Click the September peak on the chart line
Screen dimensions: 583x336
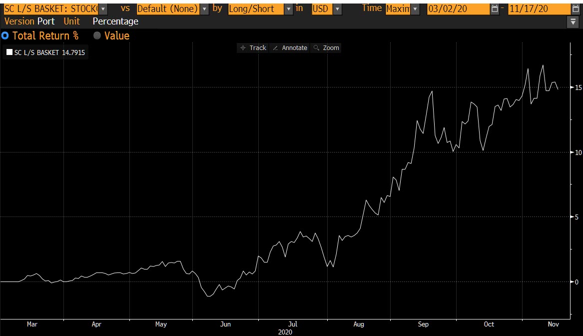click(x=432, y=91)
